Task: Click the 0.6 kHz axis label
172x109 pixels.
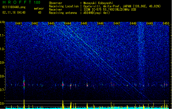Action: pyautogui.click(x=2, y=104)
